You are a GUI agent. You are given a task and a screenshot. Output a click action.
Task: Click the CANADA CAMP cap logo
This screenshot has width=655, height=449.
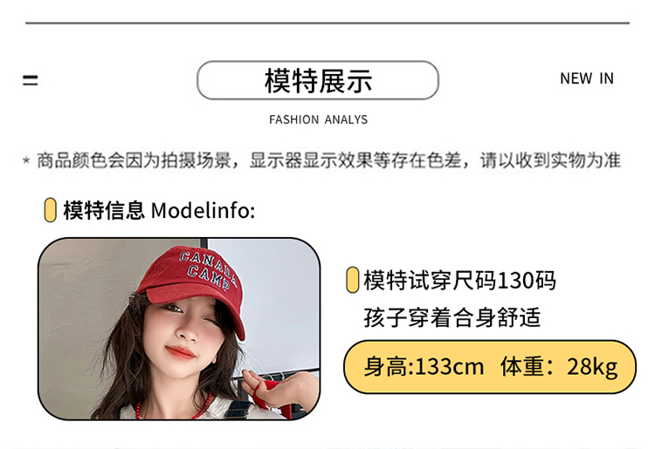coord(209,269)
